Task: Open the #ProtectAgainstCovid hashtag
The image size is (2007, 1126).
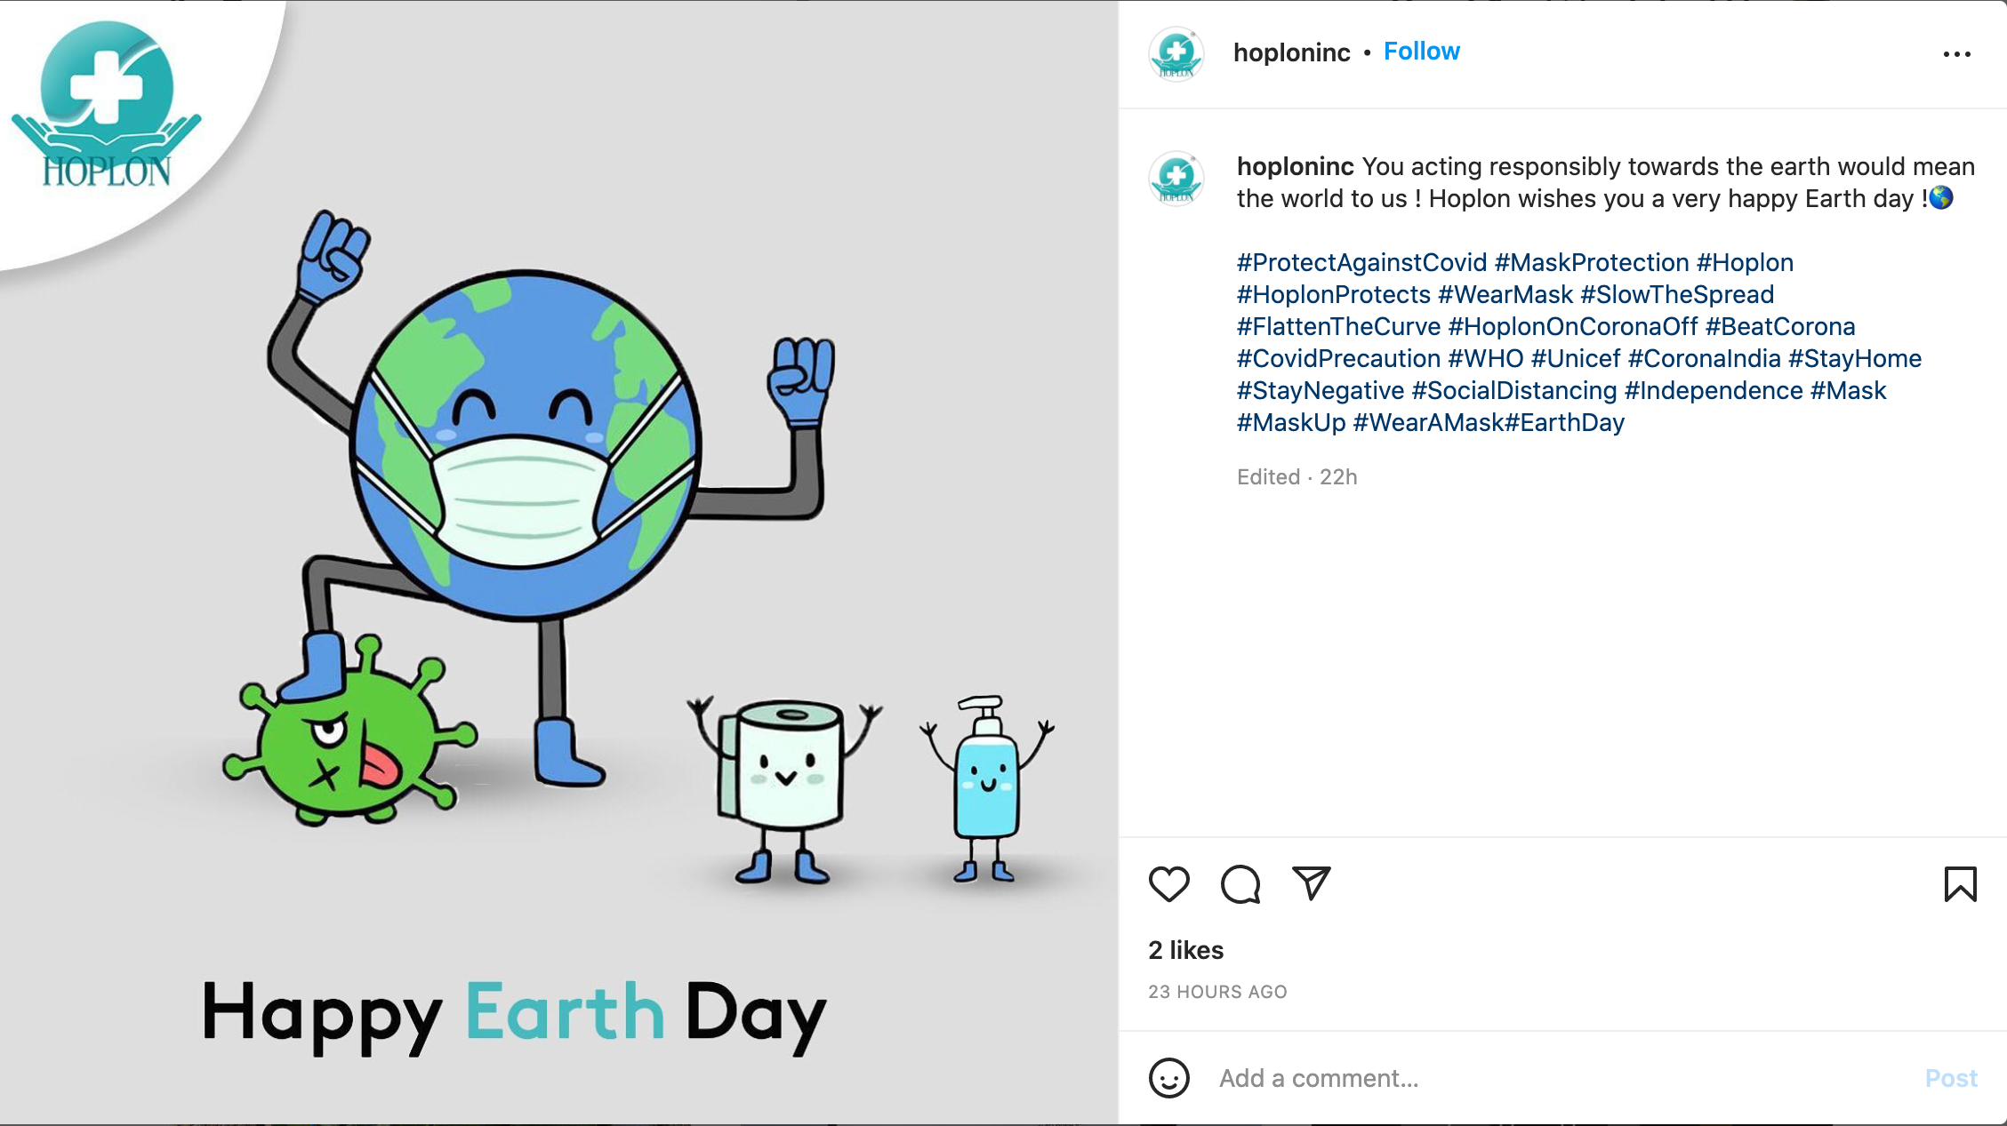Action: pyautogui.click(x=1361, y=262)
